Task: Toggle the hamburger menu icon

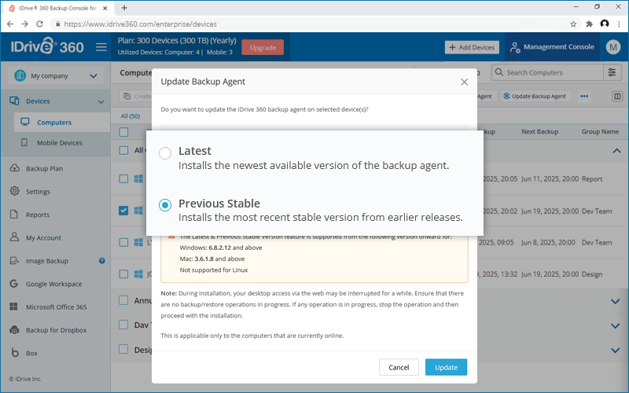Action: coord(101,47)
